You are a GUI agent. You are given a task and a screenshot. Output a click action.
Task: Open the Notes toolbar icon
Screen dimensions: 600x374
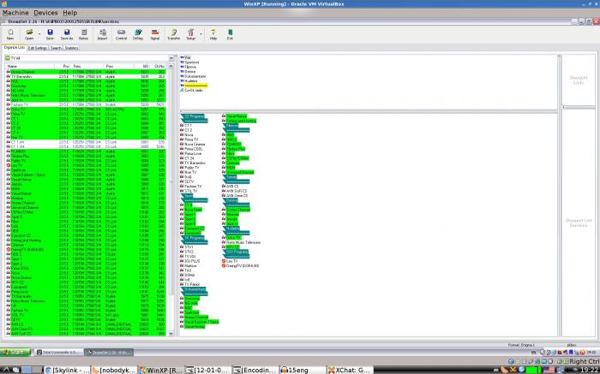point(83,34)
